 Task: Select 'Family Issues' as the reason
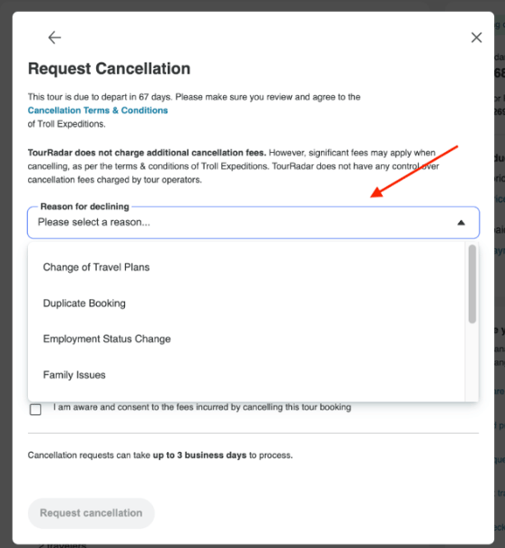click(74, 375)
